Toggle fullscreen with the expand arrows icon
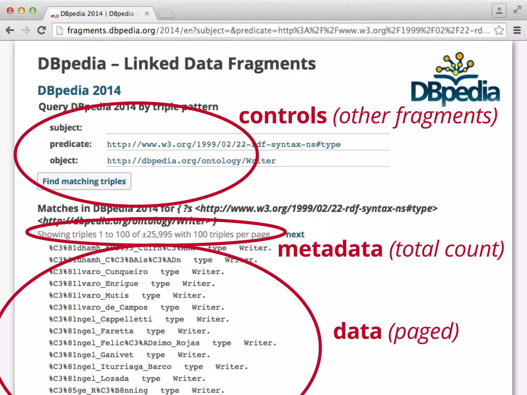This screenshot has height=395, width=527. click(x=517, y=10)
